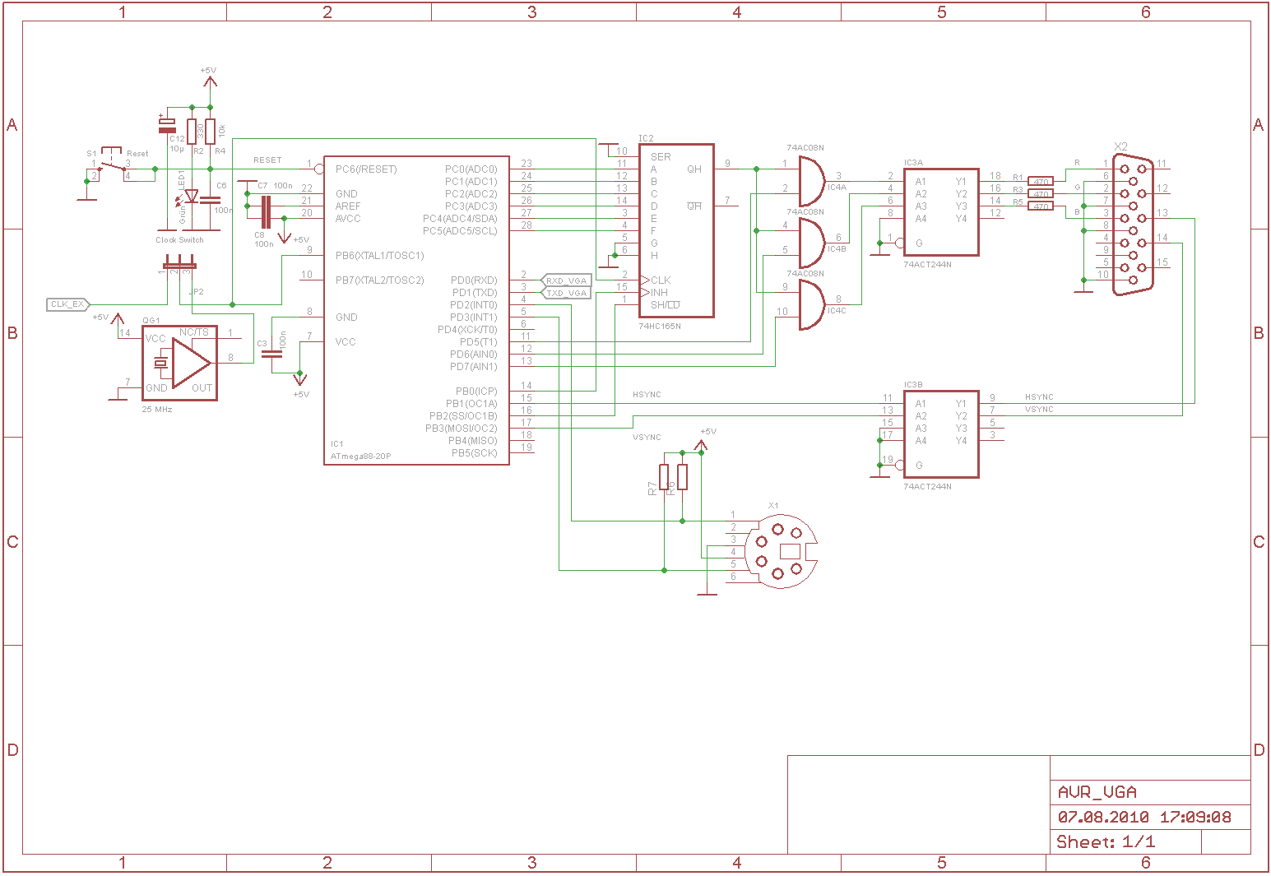Click the 74ACT244N label under IC3A
The image size is (1271, 876).
(927, 265)
